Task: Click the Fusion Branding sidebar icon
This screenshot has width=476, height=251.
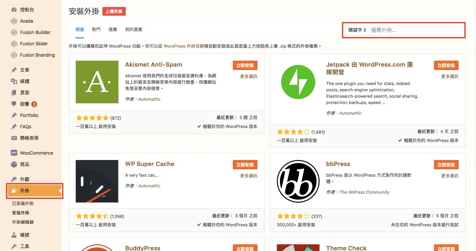Action: (14, 55)
